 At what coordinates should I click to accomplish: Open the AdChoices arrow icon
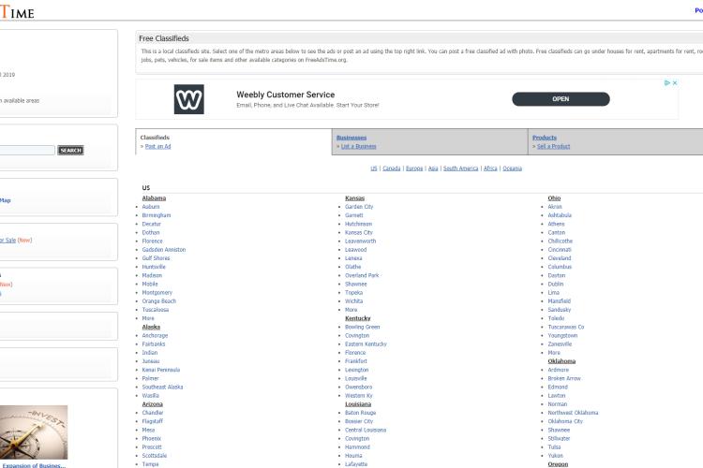(667, 83)
